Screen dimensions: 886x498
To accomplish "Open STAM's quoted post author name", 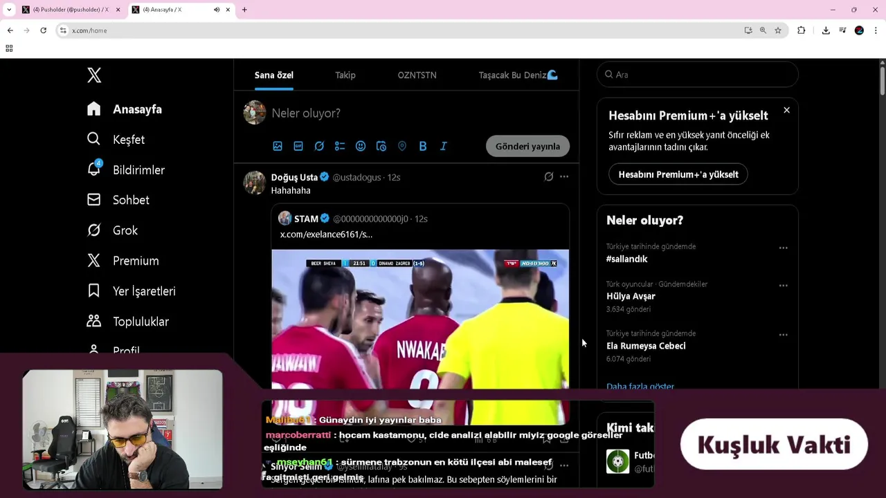I will [306, 219].
